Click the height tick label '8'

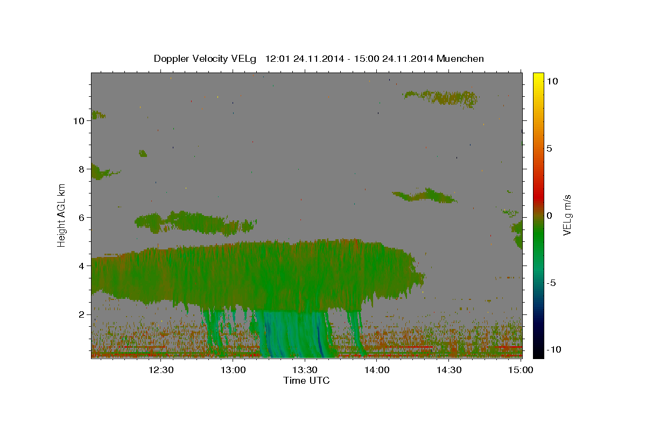point(82,169)
